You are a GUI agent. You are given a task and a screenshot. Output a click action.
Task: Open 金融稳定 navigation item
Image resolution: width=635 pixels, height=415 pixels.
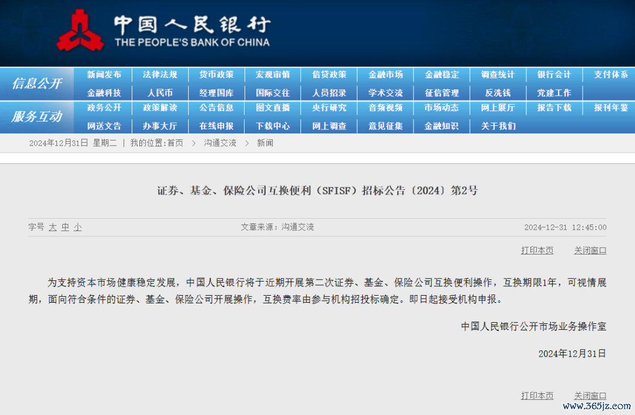tap(442, 75)
